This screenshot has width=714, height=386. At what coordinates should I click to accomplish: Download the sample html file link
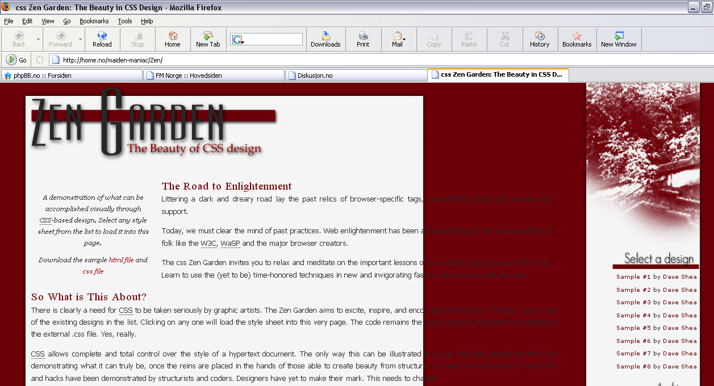coord(121,260)
